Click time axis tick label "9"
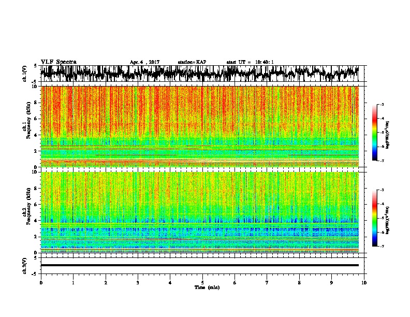This screenshot has height=317, width=410. pyautogui.click(x=331, y=283)
